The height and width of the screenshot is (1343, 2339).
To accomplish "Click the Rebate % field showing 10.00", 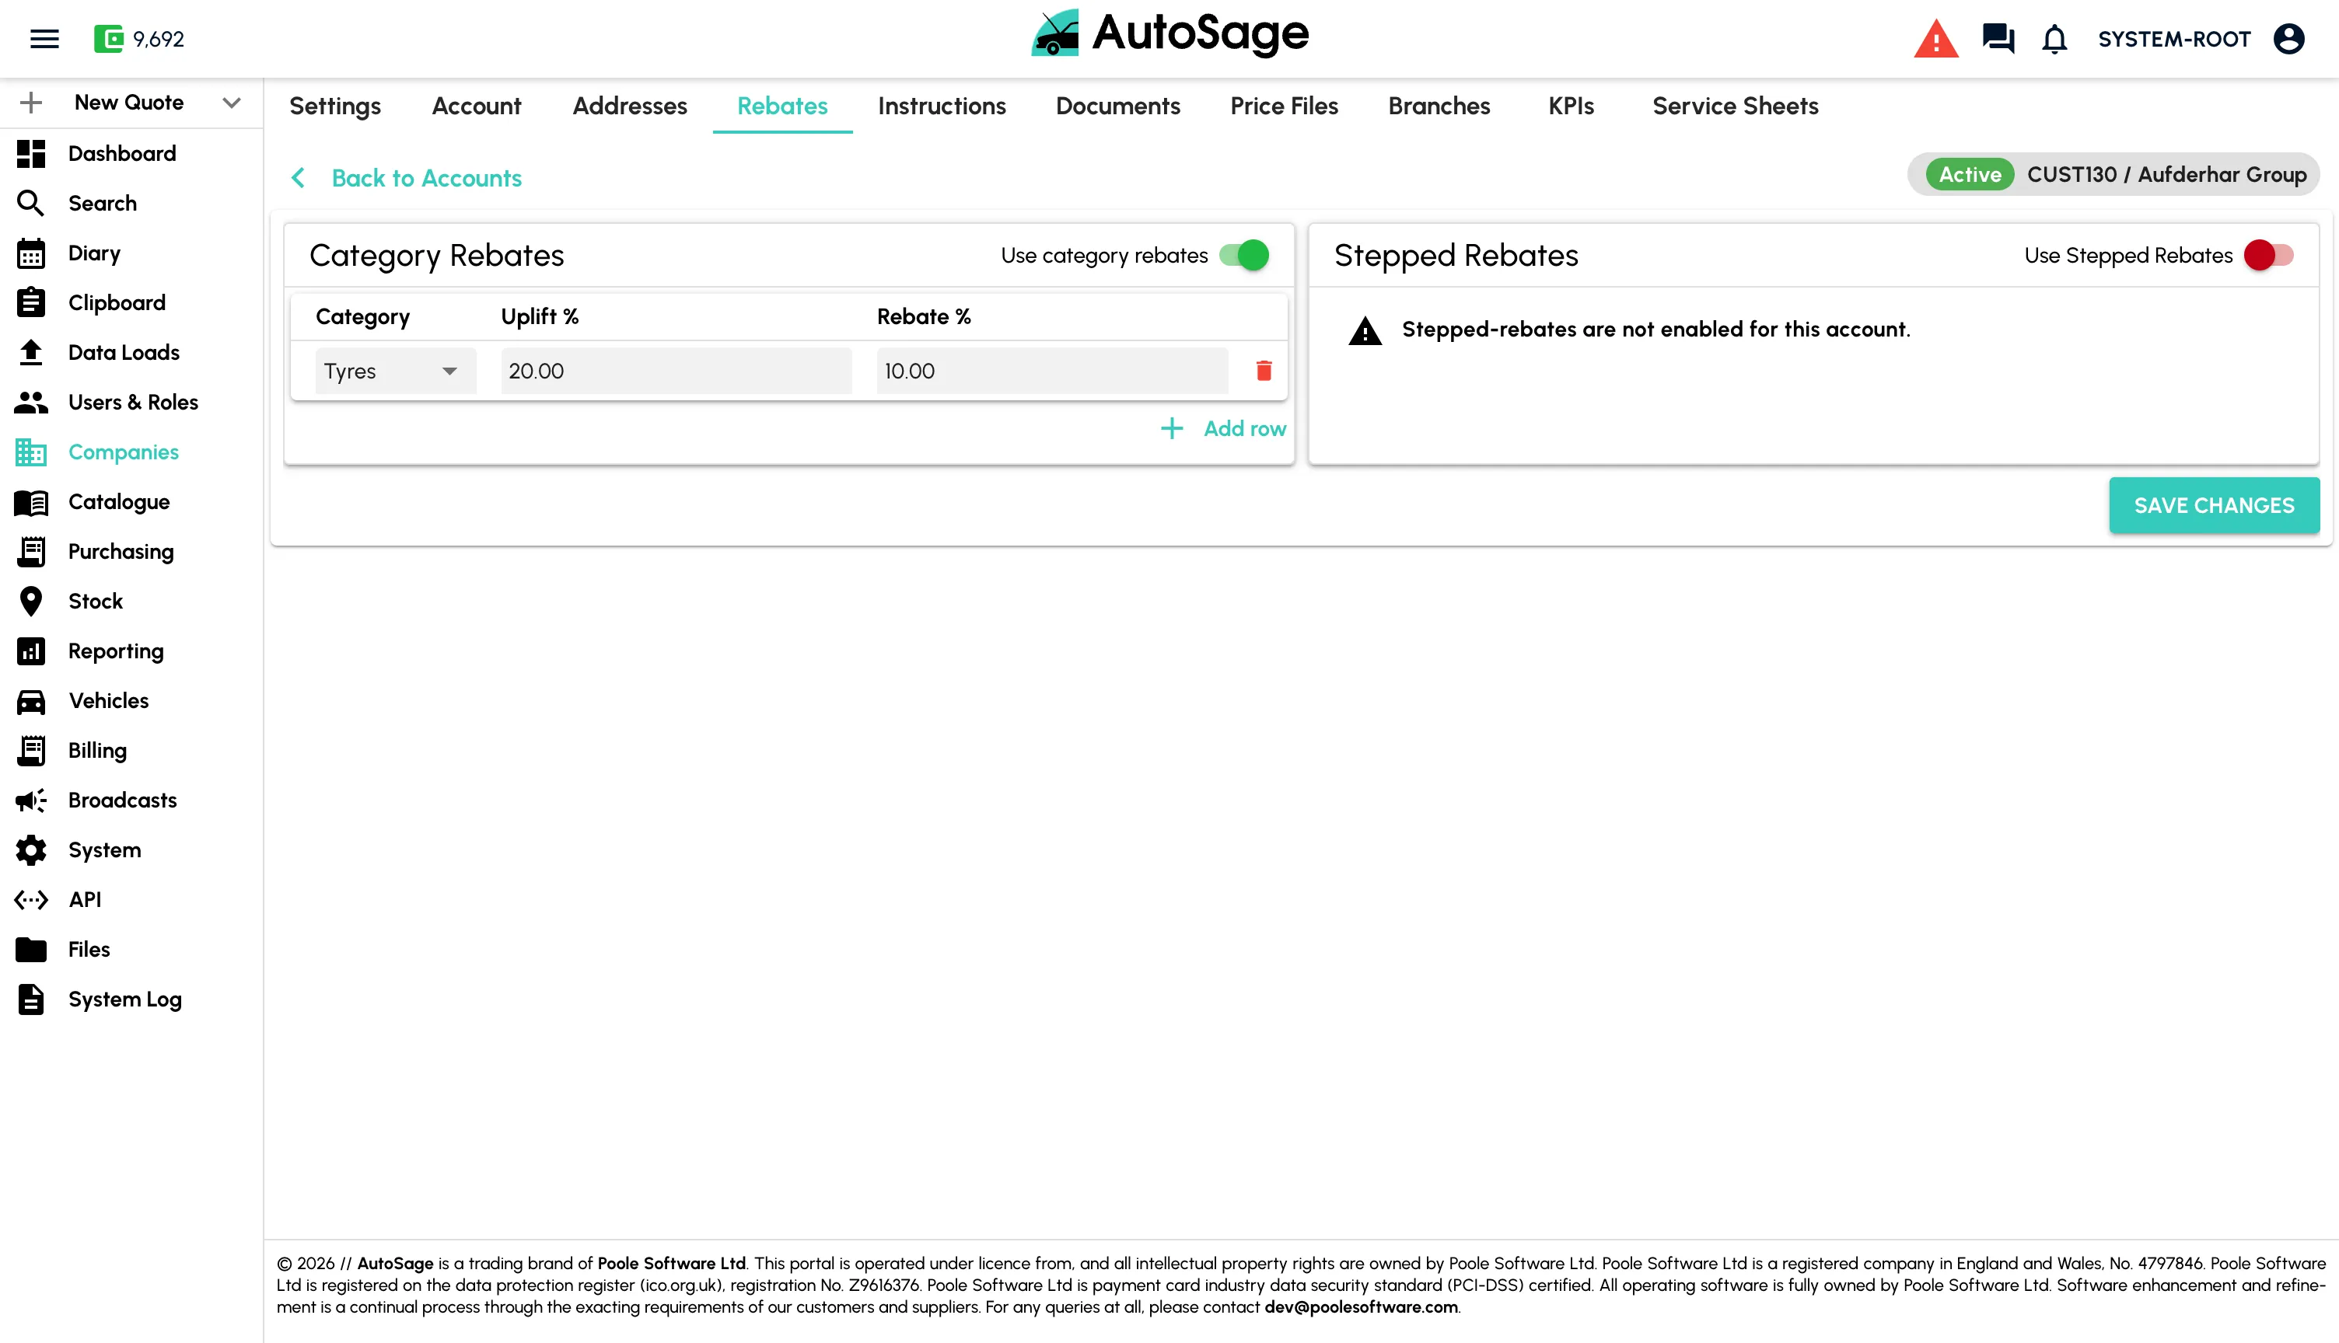I will [1052, 371].
